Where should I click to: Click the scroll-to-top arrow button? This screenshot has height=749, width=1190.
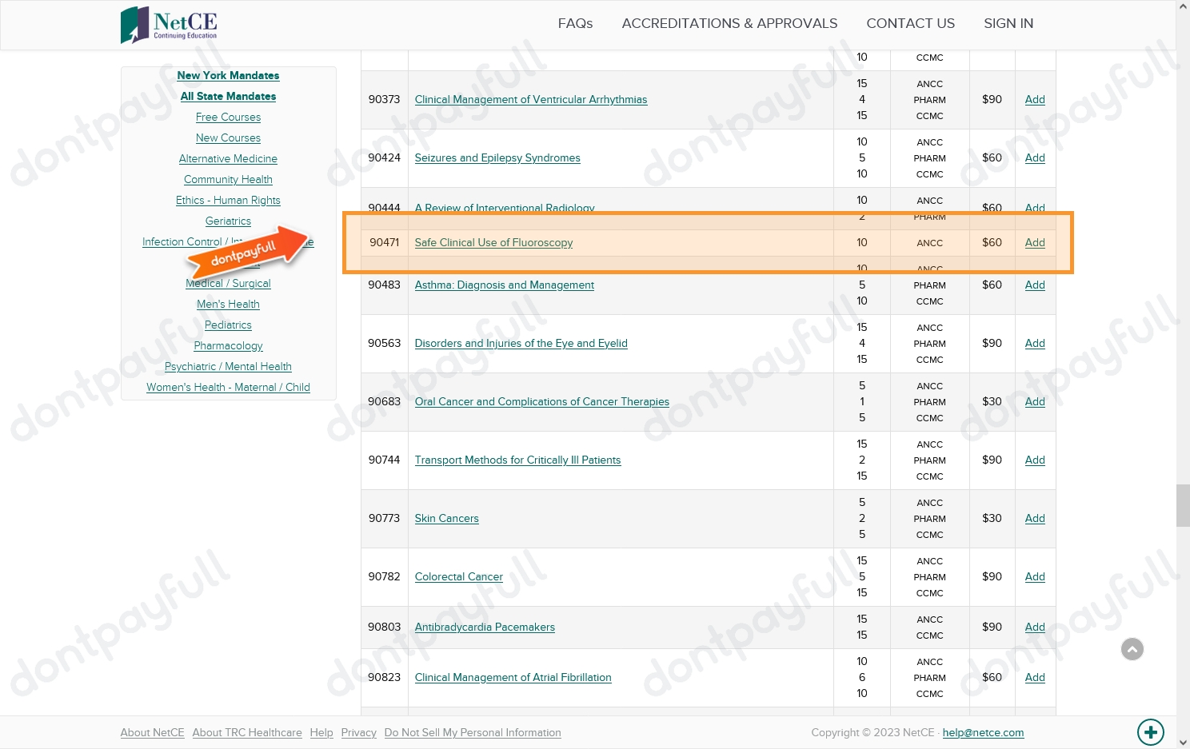(1132, 649)
